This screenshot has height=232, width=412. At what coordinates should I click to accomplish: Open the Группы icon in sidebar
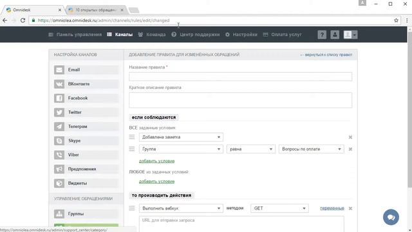(x=59, y=214)
